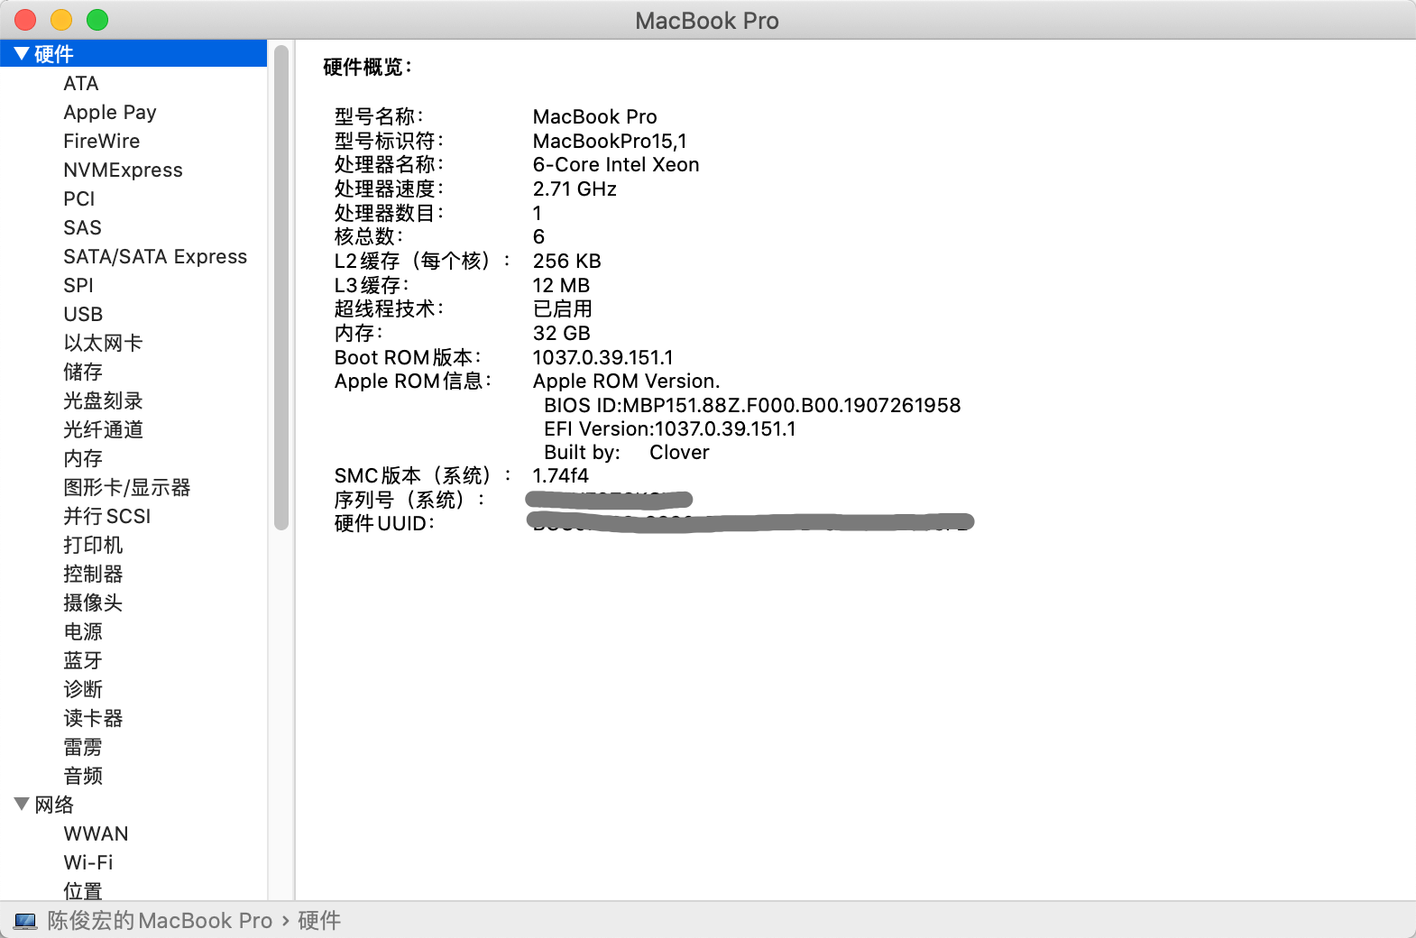Image resolution: width=1416 pixels, height=938 pixels.
Task: Select 控制器 in the sidebar
Action: pos(93,574)
